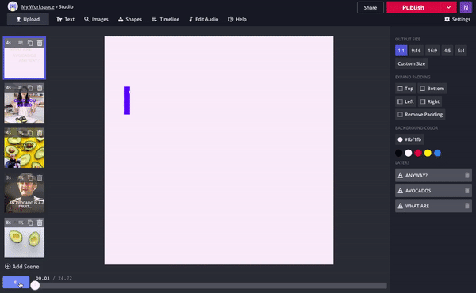Duplicate the yellow avocado pattern scene
Screen dimensions: 476x293
[x=30, y=132]
